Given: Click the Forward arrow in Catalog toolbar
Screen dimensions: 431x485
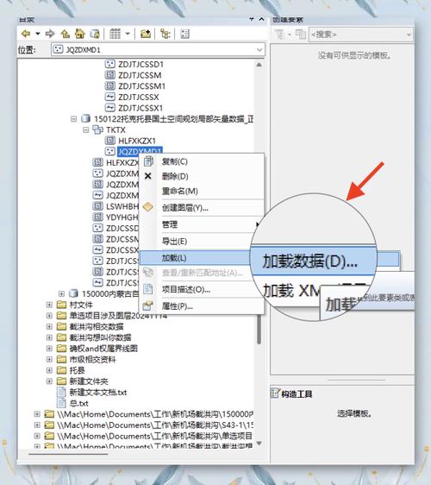Looking at the screenshot, I should (x=50, y=34).
